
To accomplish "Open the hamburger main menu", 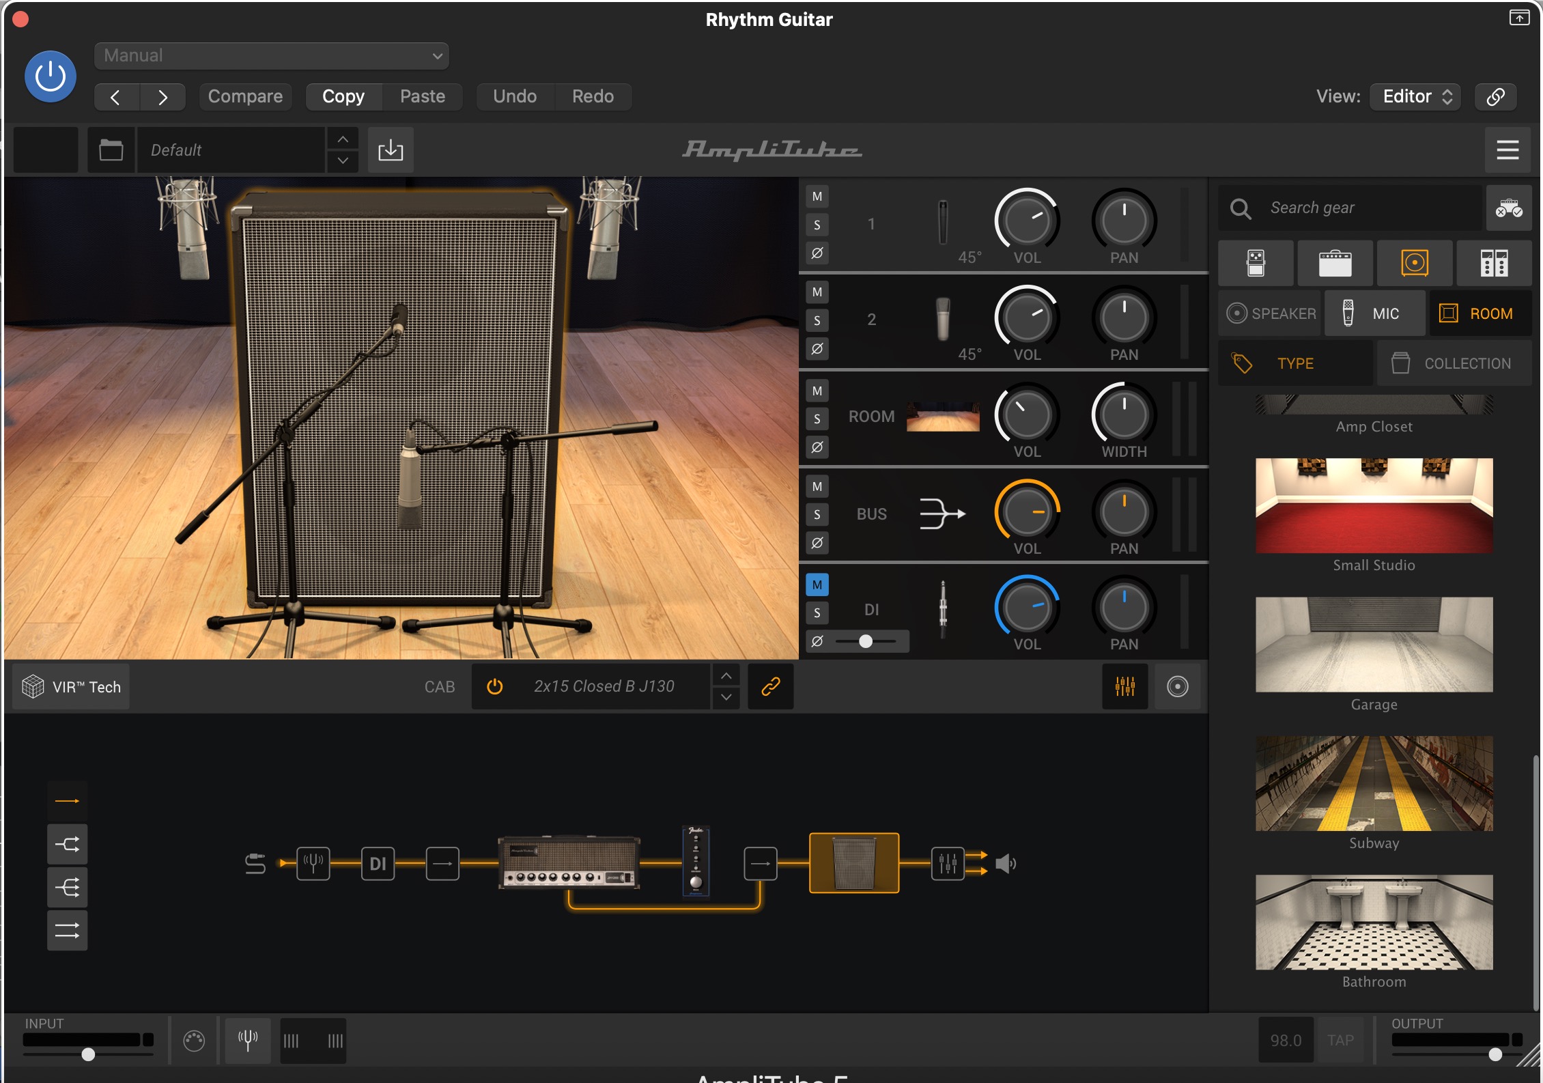I will pyautogui.click(x=1507, y=150).
